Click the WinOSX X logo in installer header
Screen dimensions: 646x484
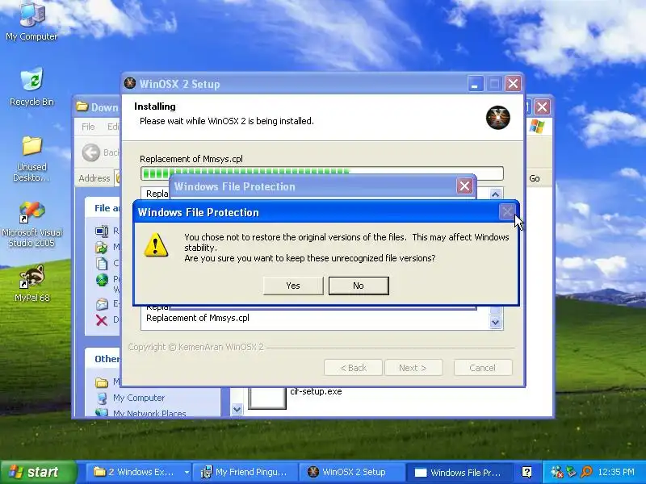point(497,117)
